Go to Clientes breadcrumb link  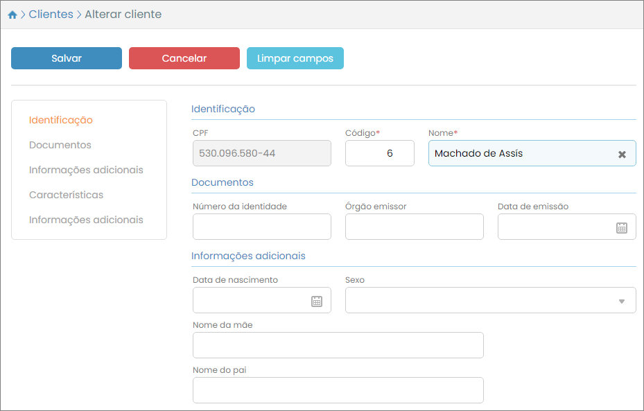pos(51,15)
